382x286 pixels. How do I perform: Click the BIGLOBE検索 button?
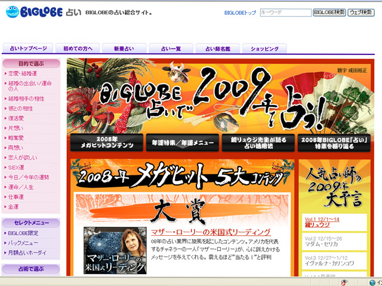329,13
